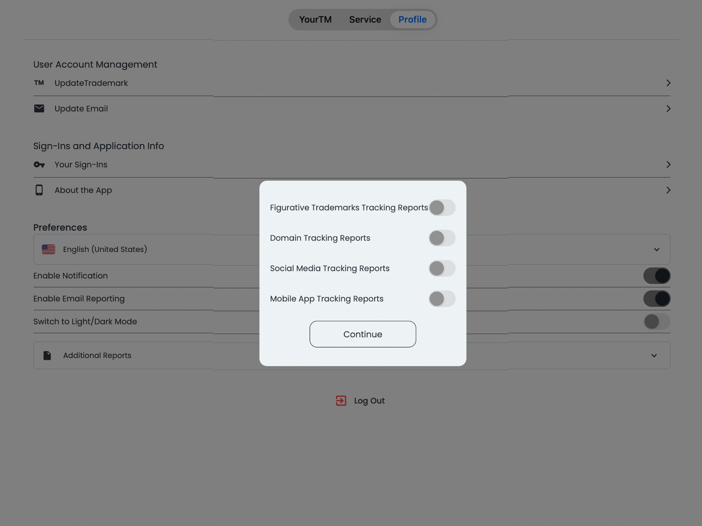Click Mobile App Tracking Reports label
This screenshot has width=702, height=526.
tap(327, 299)
